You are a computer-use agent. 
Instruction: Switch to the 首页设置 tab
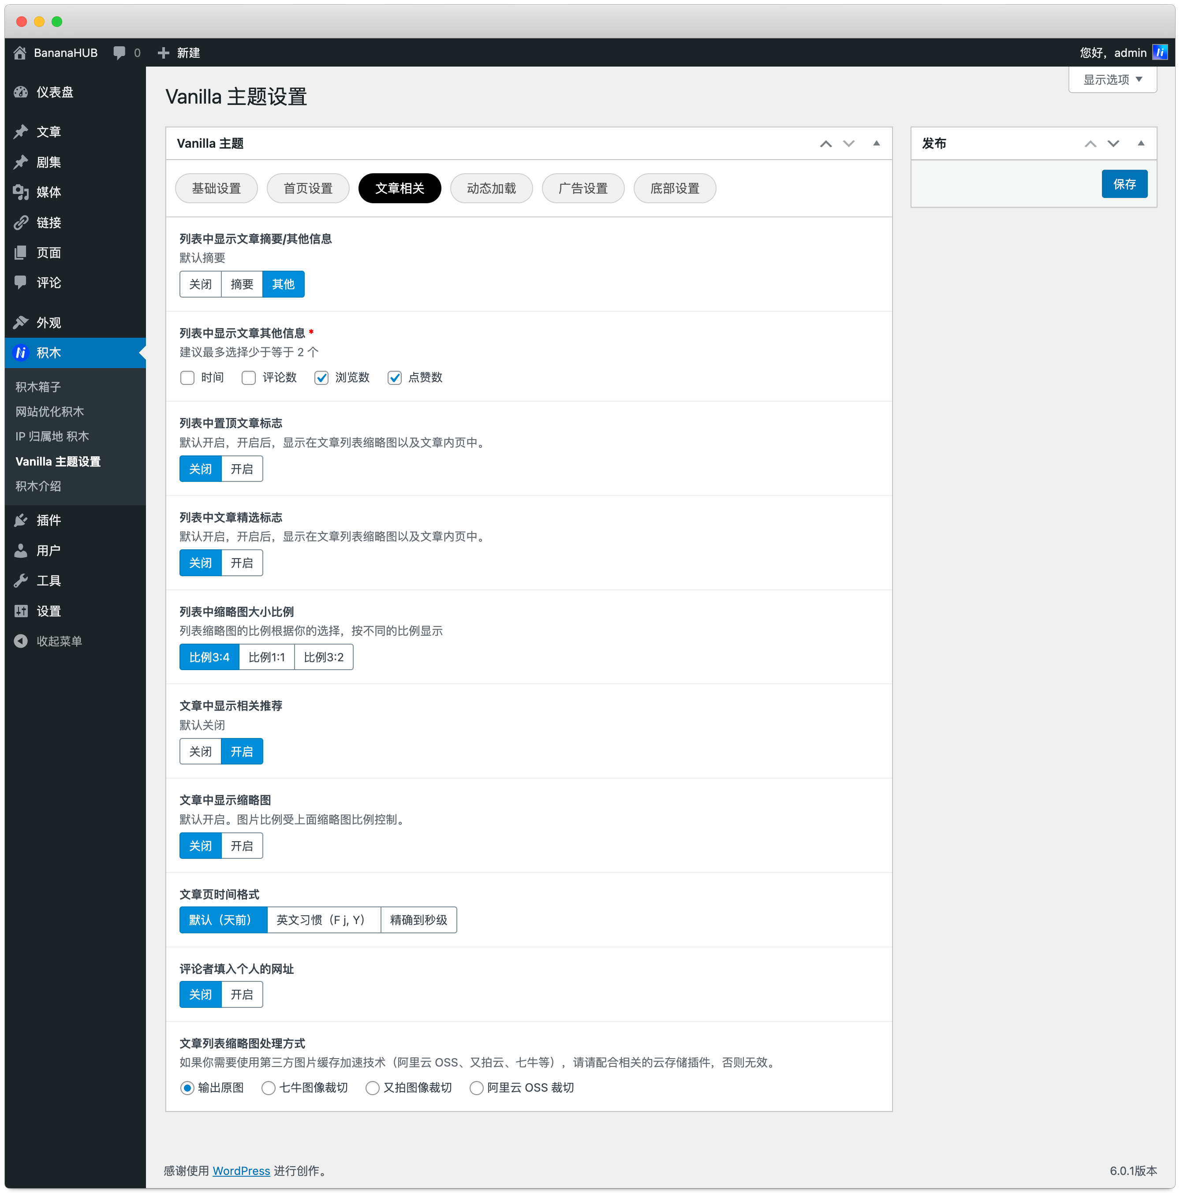[308, 188]
